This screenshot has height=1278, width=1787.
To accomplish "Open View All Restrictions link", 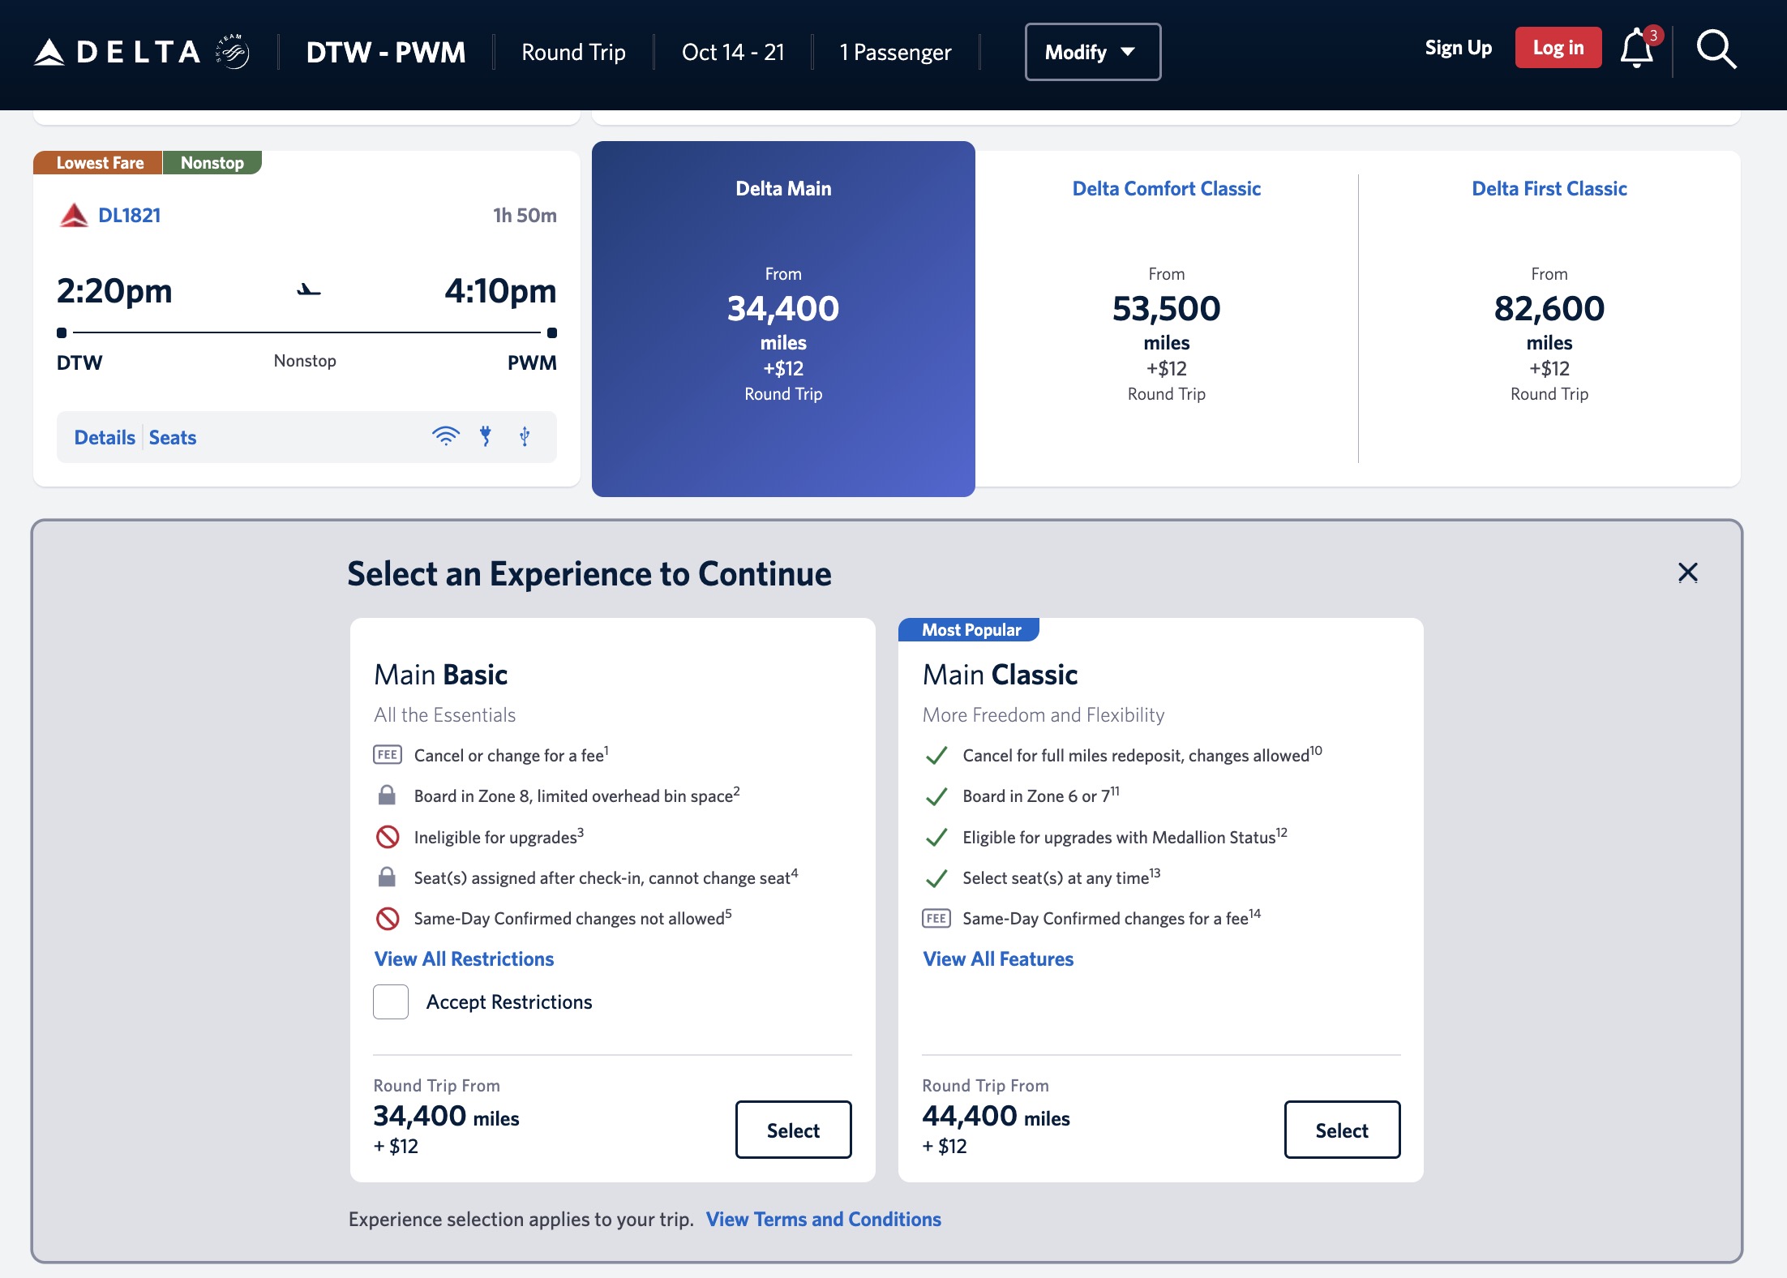I will (464, 958).
